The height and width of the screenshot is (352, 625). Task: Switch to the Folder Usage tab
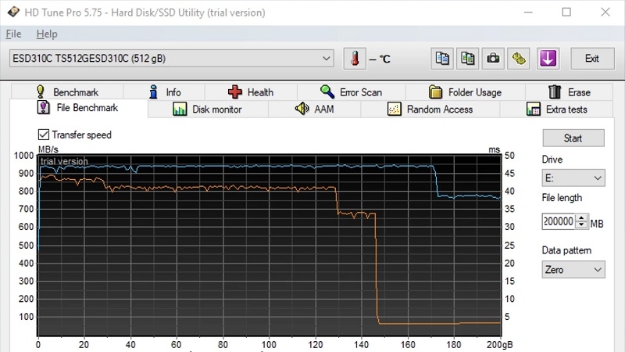(x=465, y=92)
